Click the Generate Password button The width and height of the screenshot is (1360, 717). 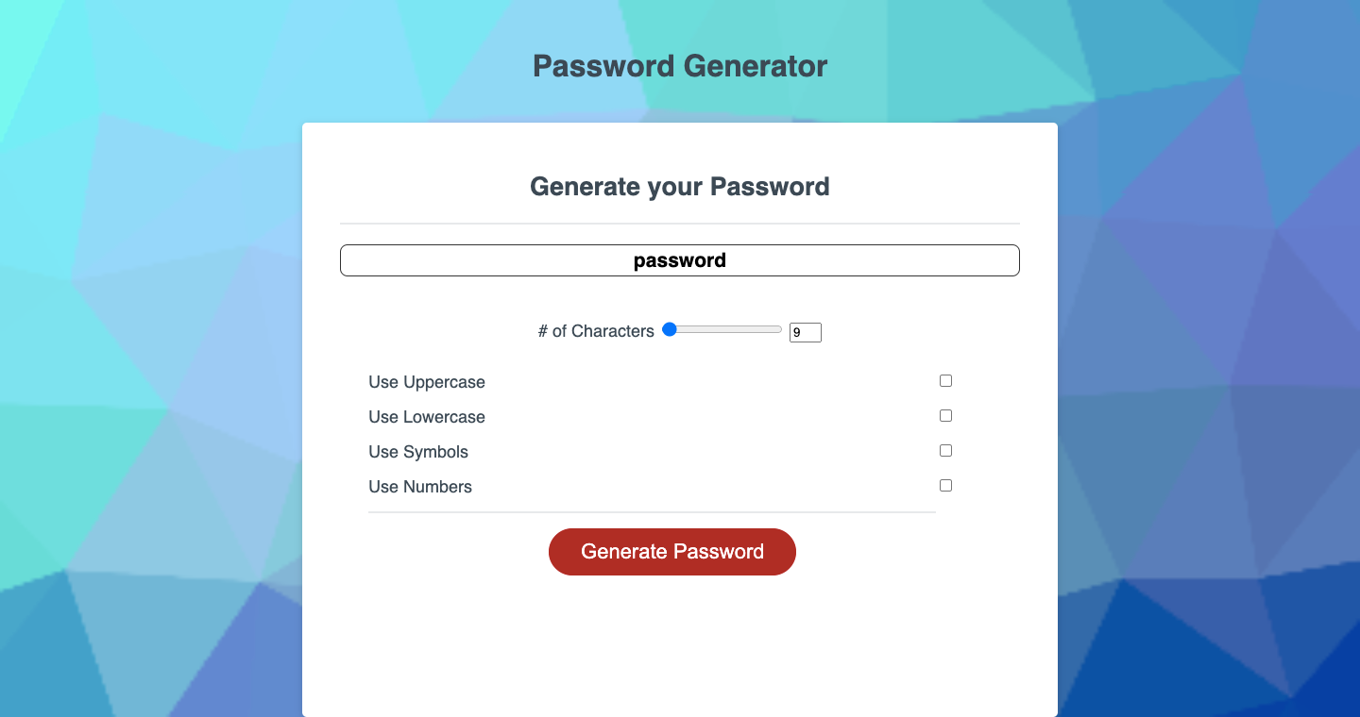(x=671, y=552)
